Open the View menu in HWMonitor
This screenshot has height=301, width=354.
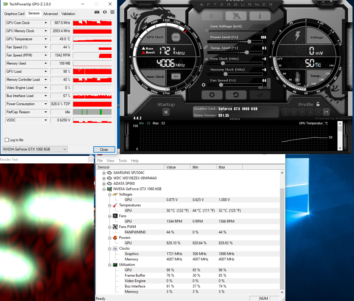point(110,161)
